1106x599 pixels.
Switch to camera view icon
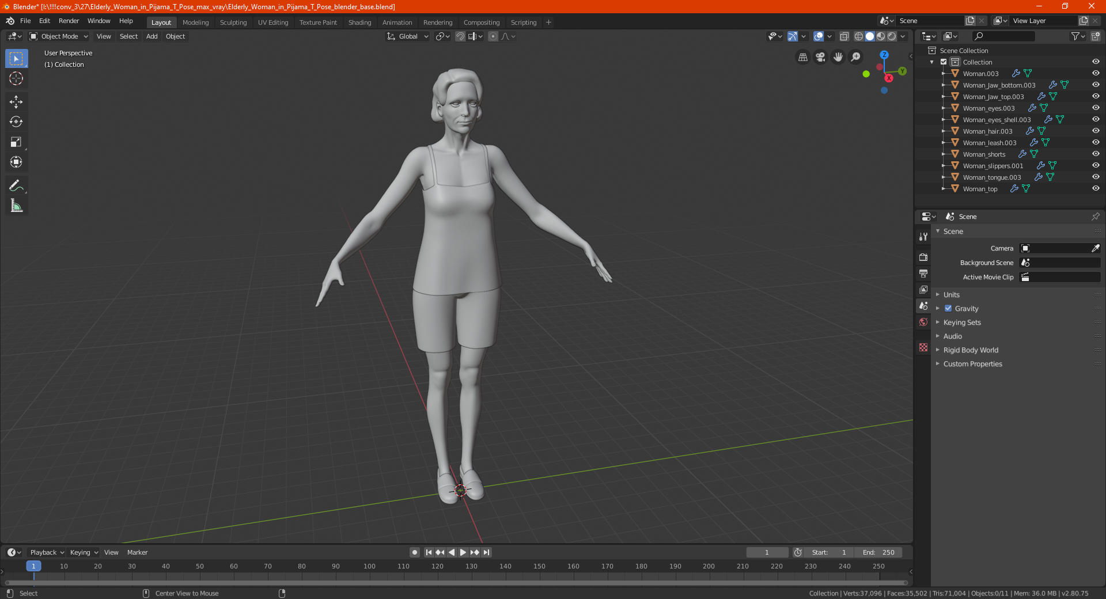(x=820, y=57)
